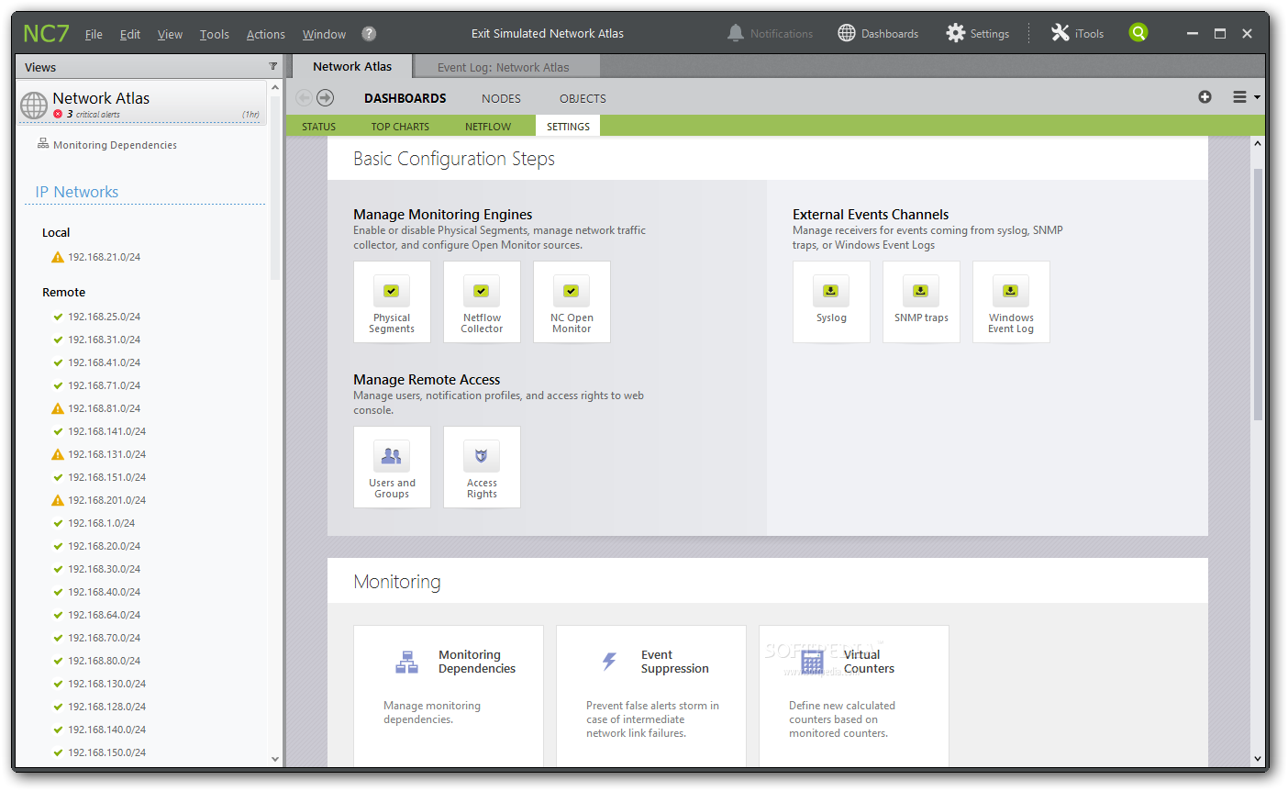The width and height of the screenshot is (1288, 791).
Task: Click the Remote group label
Action: point(63,293)
